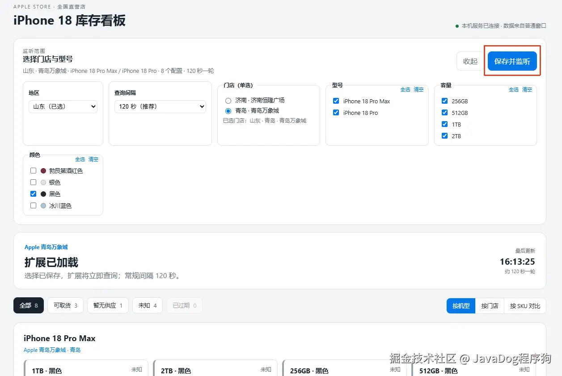The image size is (562, 376).
Task: Click the burgundy red color dot
Action: (43, 171)
